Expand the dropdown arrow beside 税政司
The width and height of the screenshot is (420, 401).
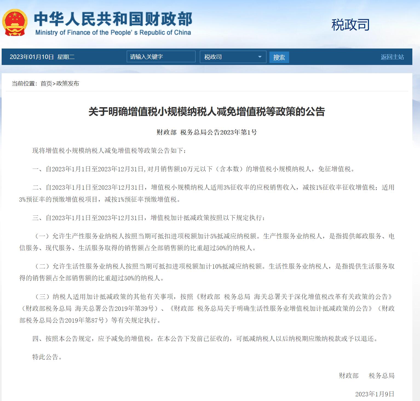[x=260, y=57]
